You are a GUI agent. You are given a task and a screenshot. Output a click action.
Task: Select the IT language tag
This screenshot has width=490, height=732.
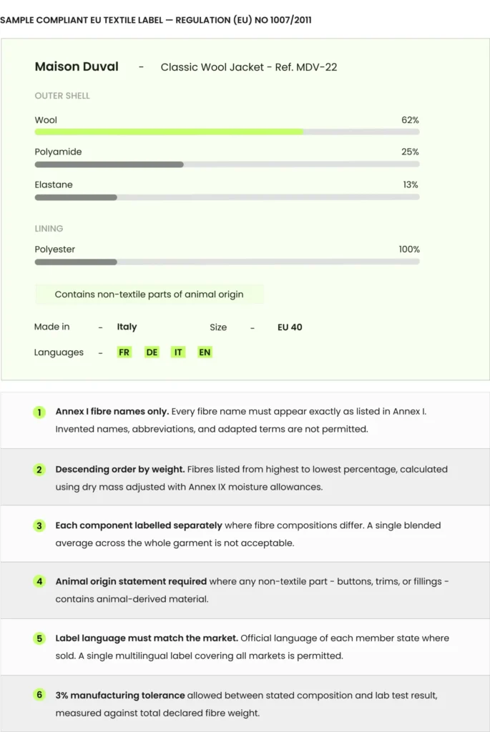click(x=178, y=352)
